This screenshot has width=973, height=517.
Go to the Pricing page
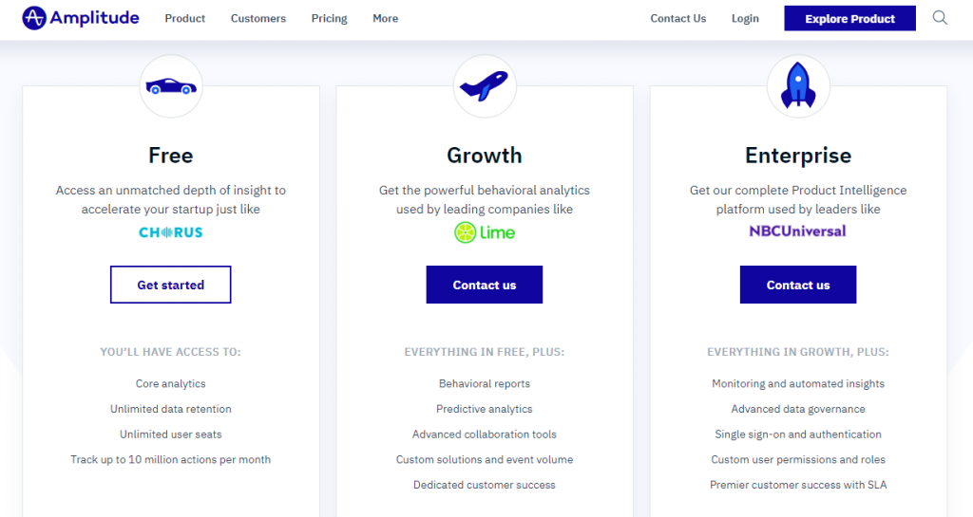coord(330,19)
